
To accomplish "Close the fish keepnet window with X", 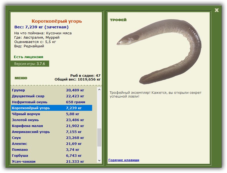I will point(217,10).
